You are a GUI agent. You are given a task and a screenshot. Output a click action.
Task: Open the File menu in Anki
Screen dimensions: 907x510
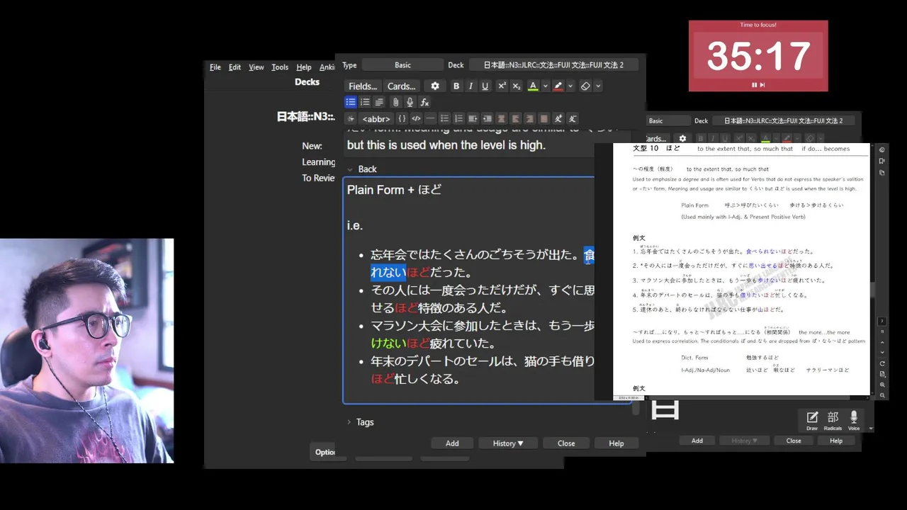tap(215, 67)
